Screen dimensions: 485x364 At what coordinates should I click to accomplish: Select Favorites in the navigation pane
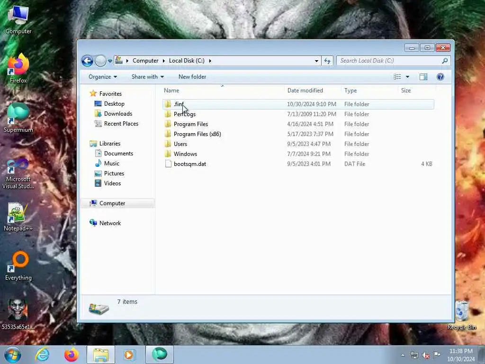[x=110, y=93]
